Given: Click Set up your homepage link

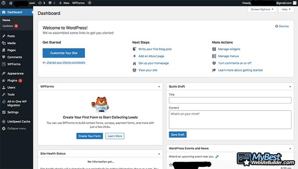Looking at the screenshot, I should 153,63.
